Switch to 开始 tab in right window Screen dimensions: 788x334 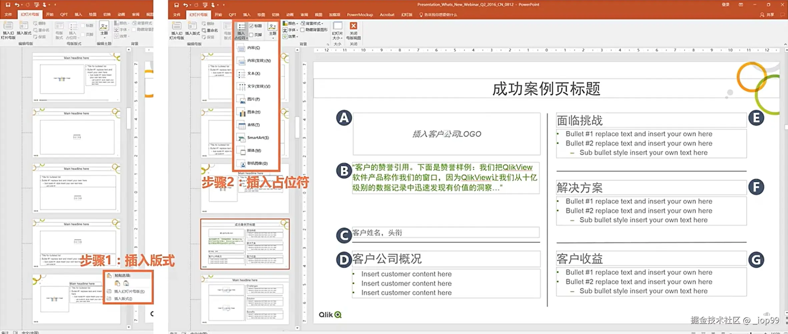pyautogui.click(x=218, y=15)
